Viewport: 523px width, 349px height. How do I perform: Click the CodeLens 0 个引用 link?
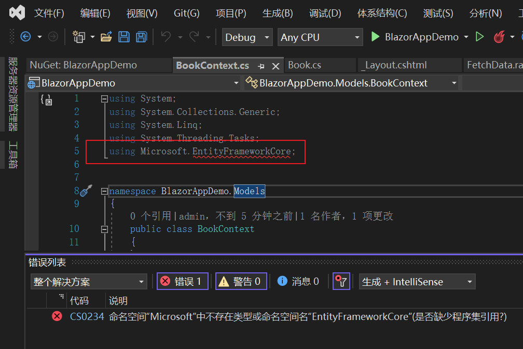tap(150, 216)
